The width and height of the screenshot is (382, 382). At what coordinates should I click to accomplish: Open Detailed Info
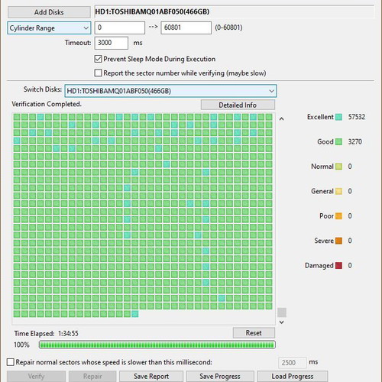[238, 105]
